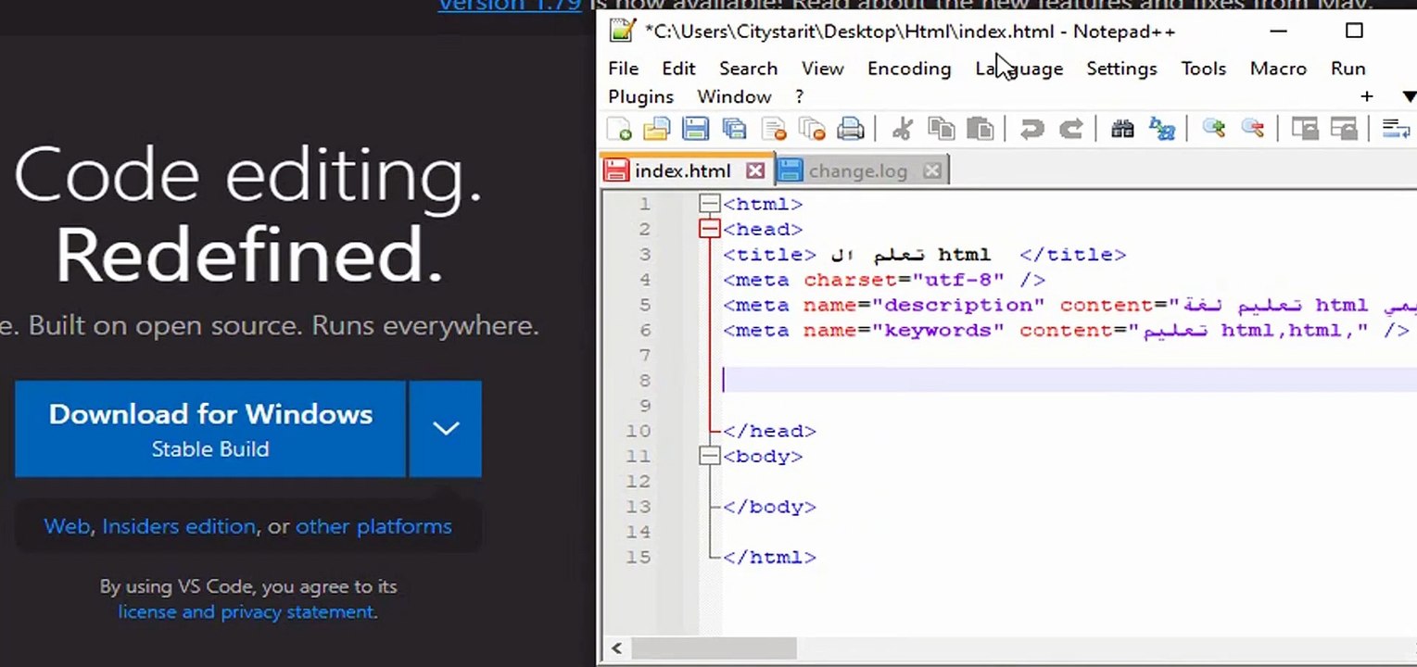Open the Language menu
This screenshot has height=667, width=1417.
tap(1018, 69)
